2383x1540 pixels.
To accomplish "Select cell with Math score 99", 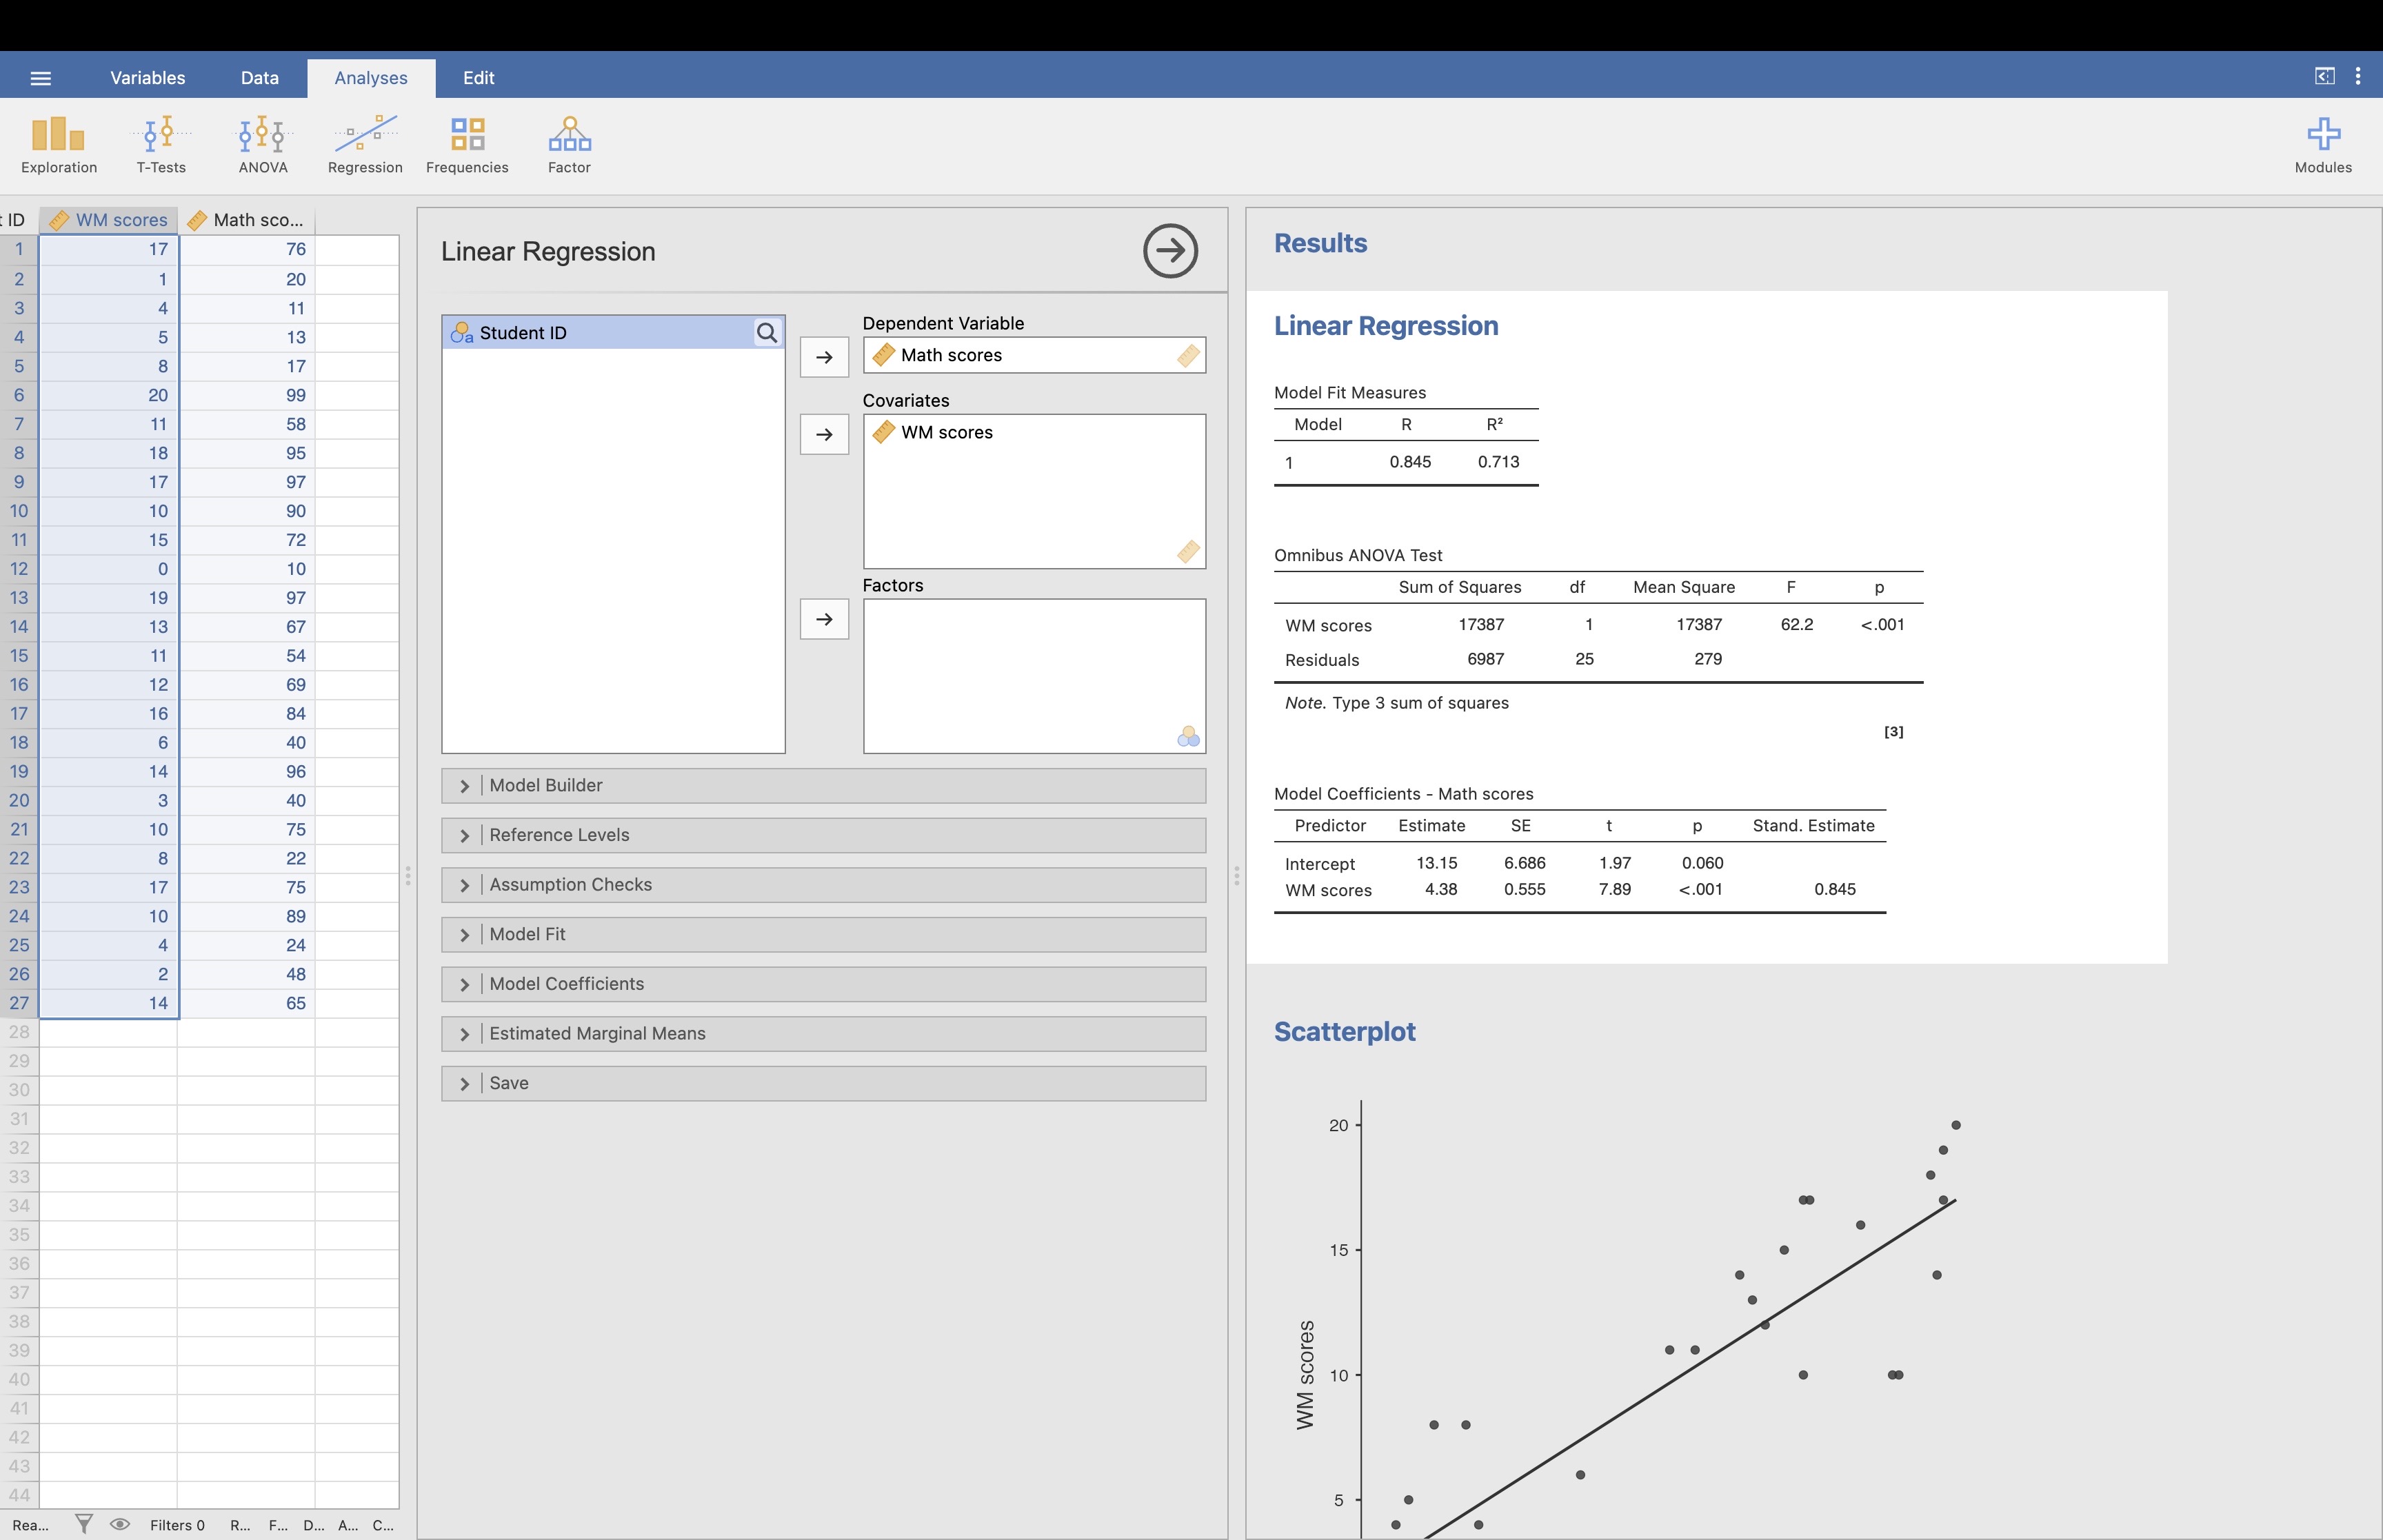I will (247, 395).
